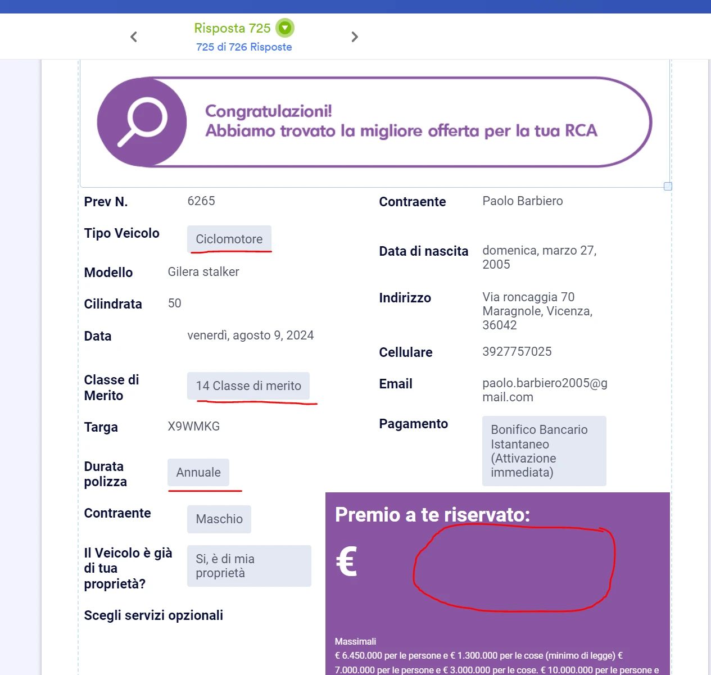Click the right arrow to view next response

[355, 37]
